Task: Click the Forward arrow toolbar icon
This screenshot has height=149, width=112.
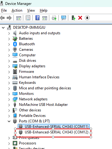Action: click(9, 18)
